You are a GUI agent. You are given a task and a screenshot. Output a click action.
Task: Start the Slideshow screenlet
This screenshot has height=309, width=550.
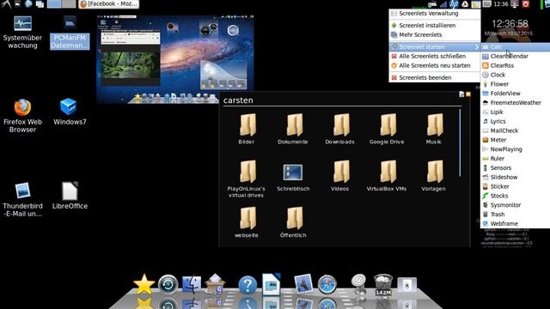point(515,178)
